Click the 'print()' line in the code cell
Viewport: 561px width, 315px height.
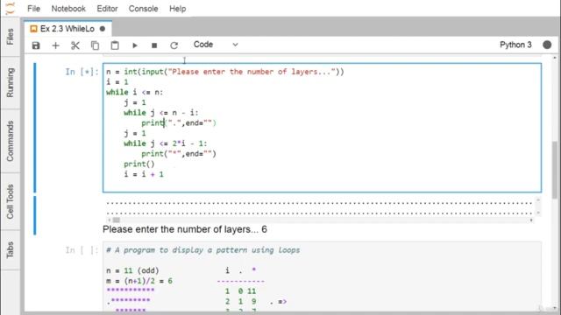coord(139,164)
